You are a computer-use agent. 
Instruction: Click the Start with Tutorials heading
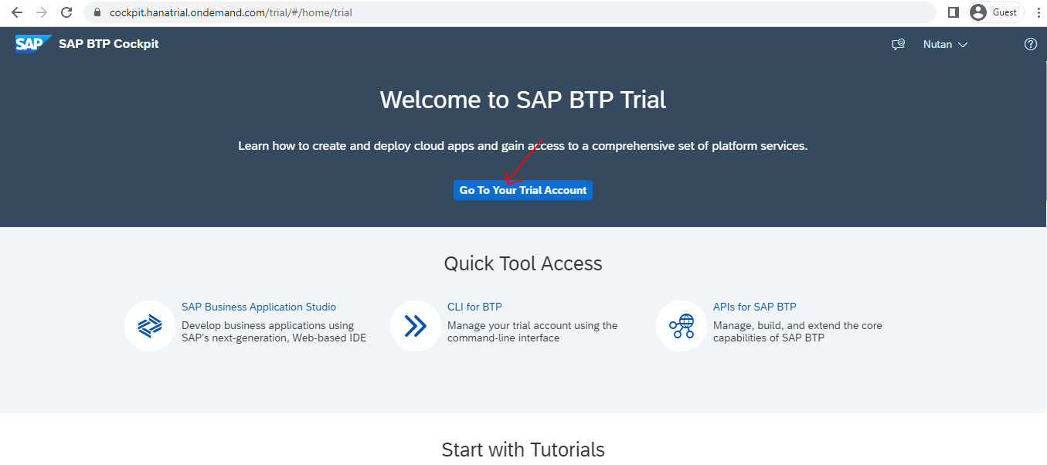coord(523,450)
